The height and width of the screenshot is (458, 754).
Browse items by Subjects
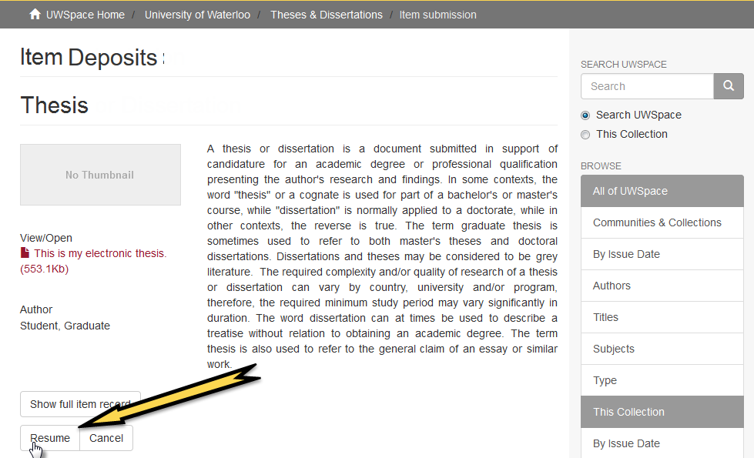(613, 349)
